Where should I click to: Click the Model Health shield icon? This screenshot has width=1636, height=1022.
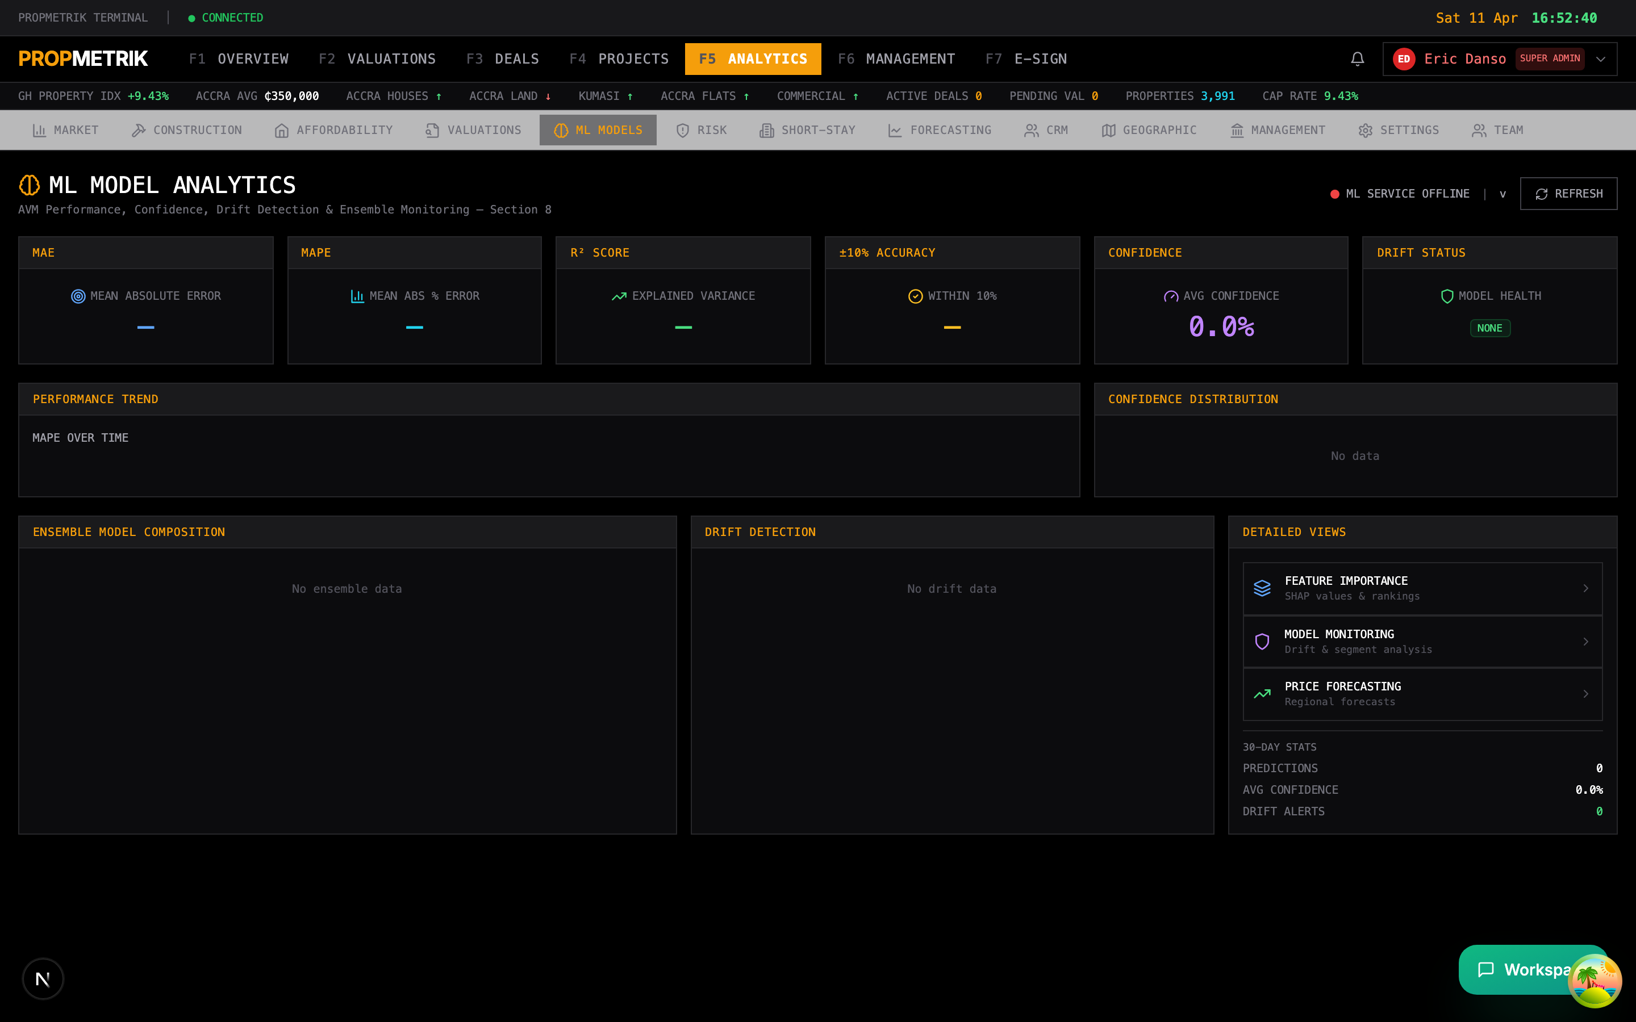[x=1447, y=296]
